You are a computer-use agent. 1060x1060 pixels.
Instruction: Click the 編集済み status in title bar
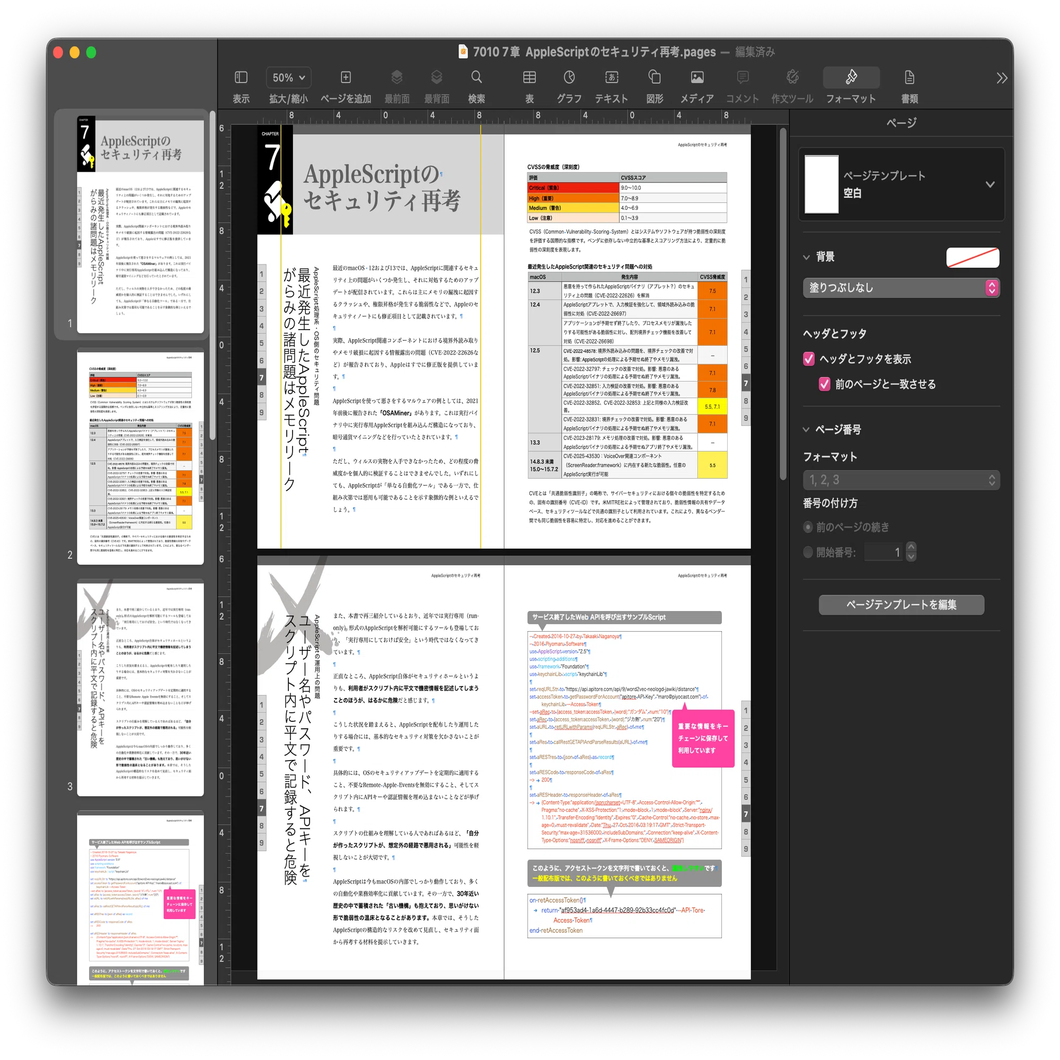(x=755, y=52)
